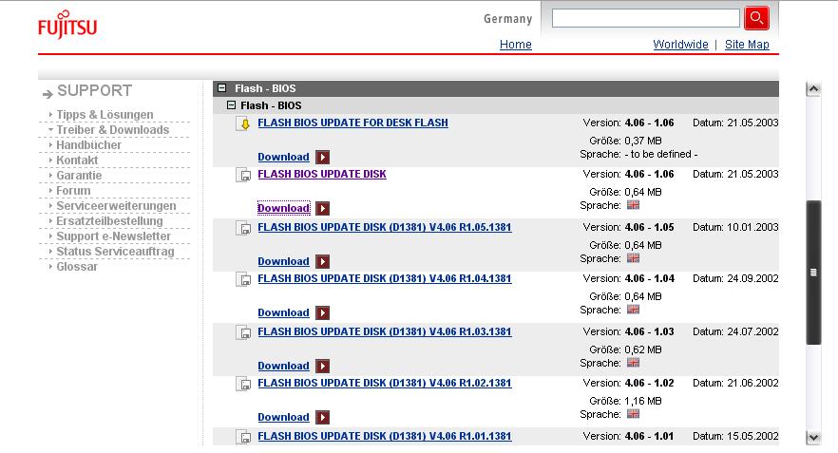Click Download link for R1.03.1381
Image resolution: width=838 pixels, height=453 pixels.
point(283,366)
